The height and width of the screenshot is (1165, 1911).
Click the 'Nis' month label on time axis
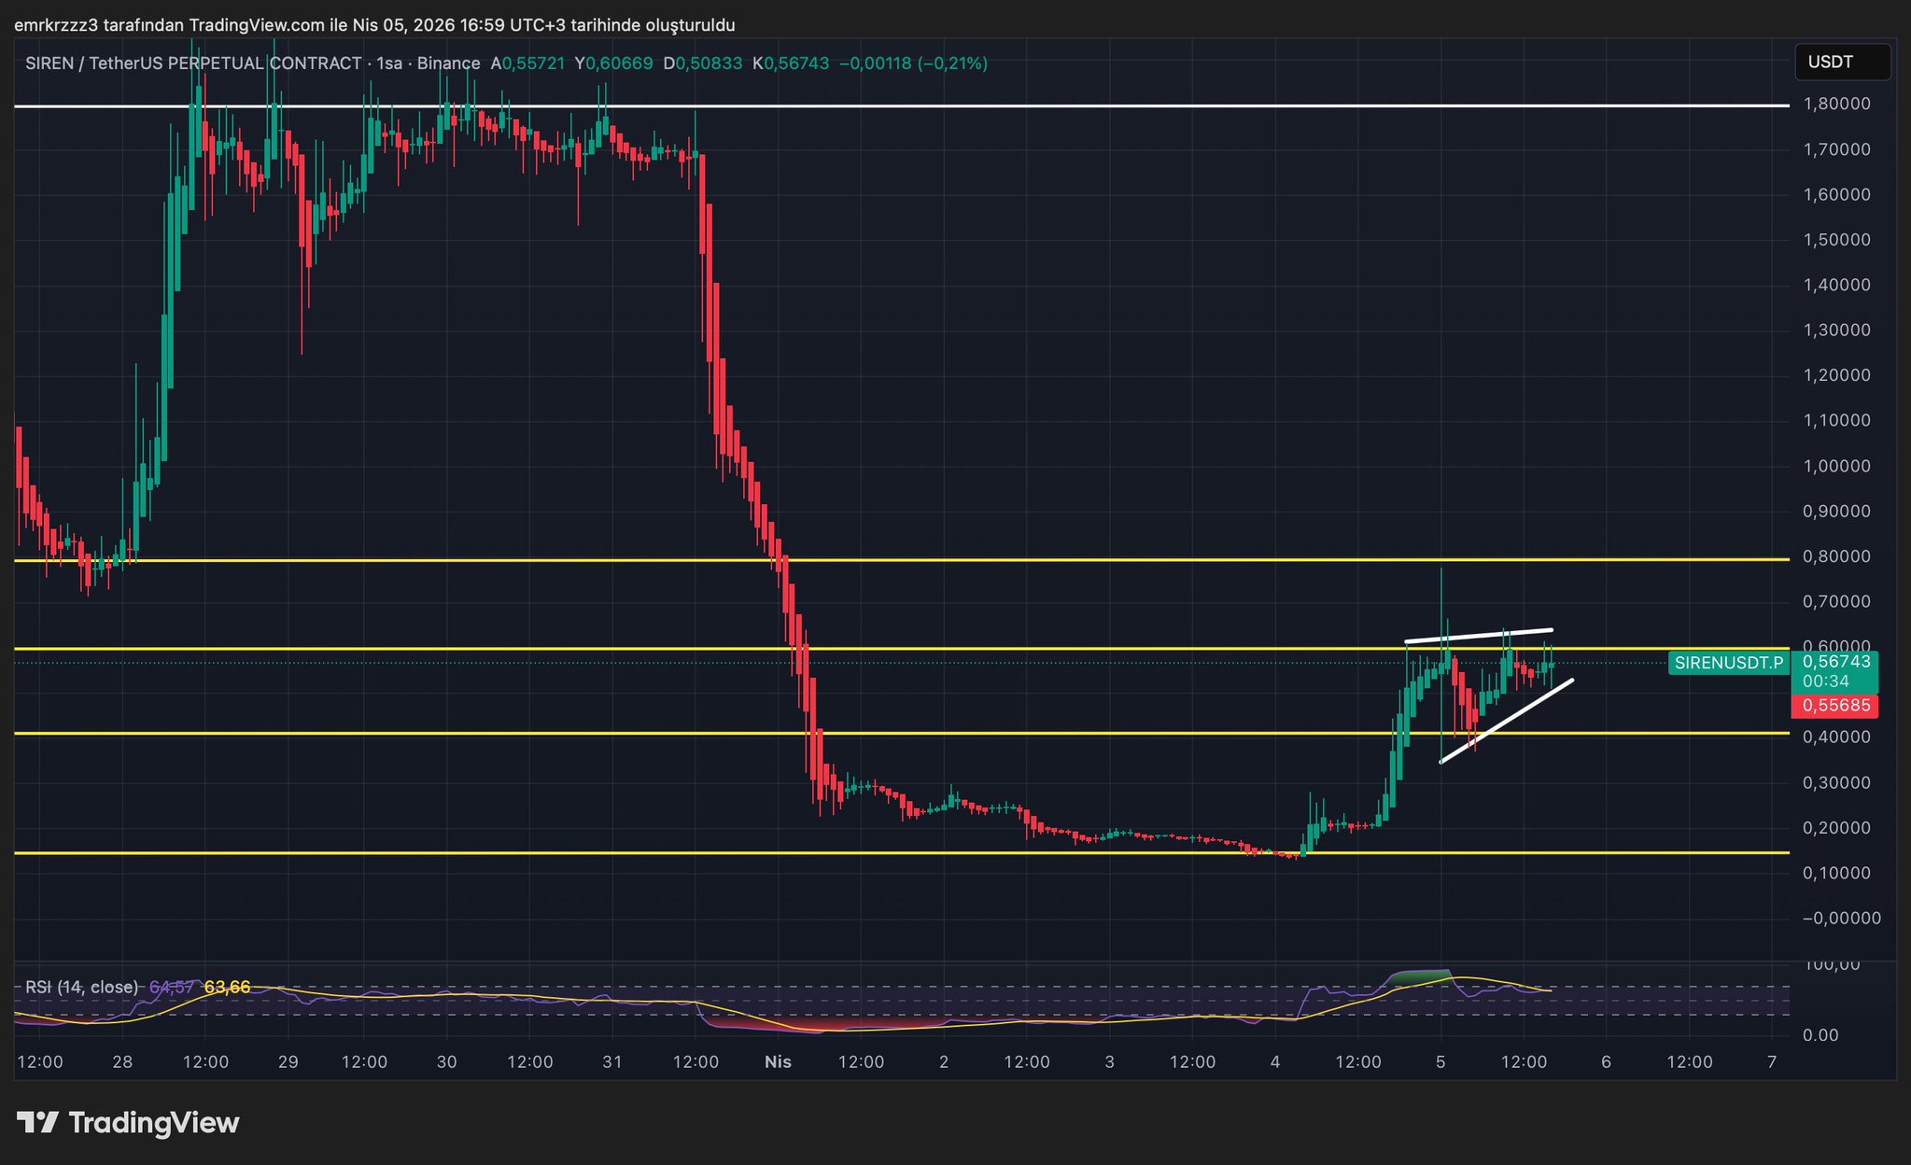pyautogui.click(x=778, y=1062)
